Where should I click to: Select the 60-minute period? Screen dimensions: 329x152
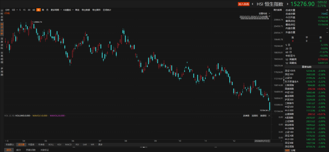coord(34,10)
